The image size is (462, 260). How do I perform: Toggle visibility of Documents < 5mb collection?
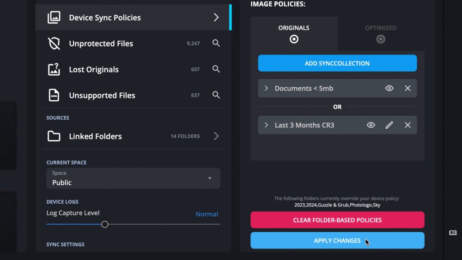(x=389, y=88)
